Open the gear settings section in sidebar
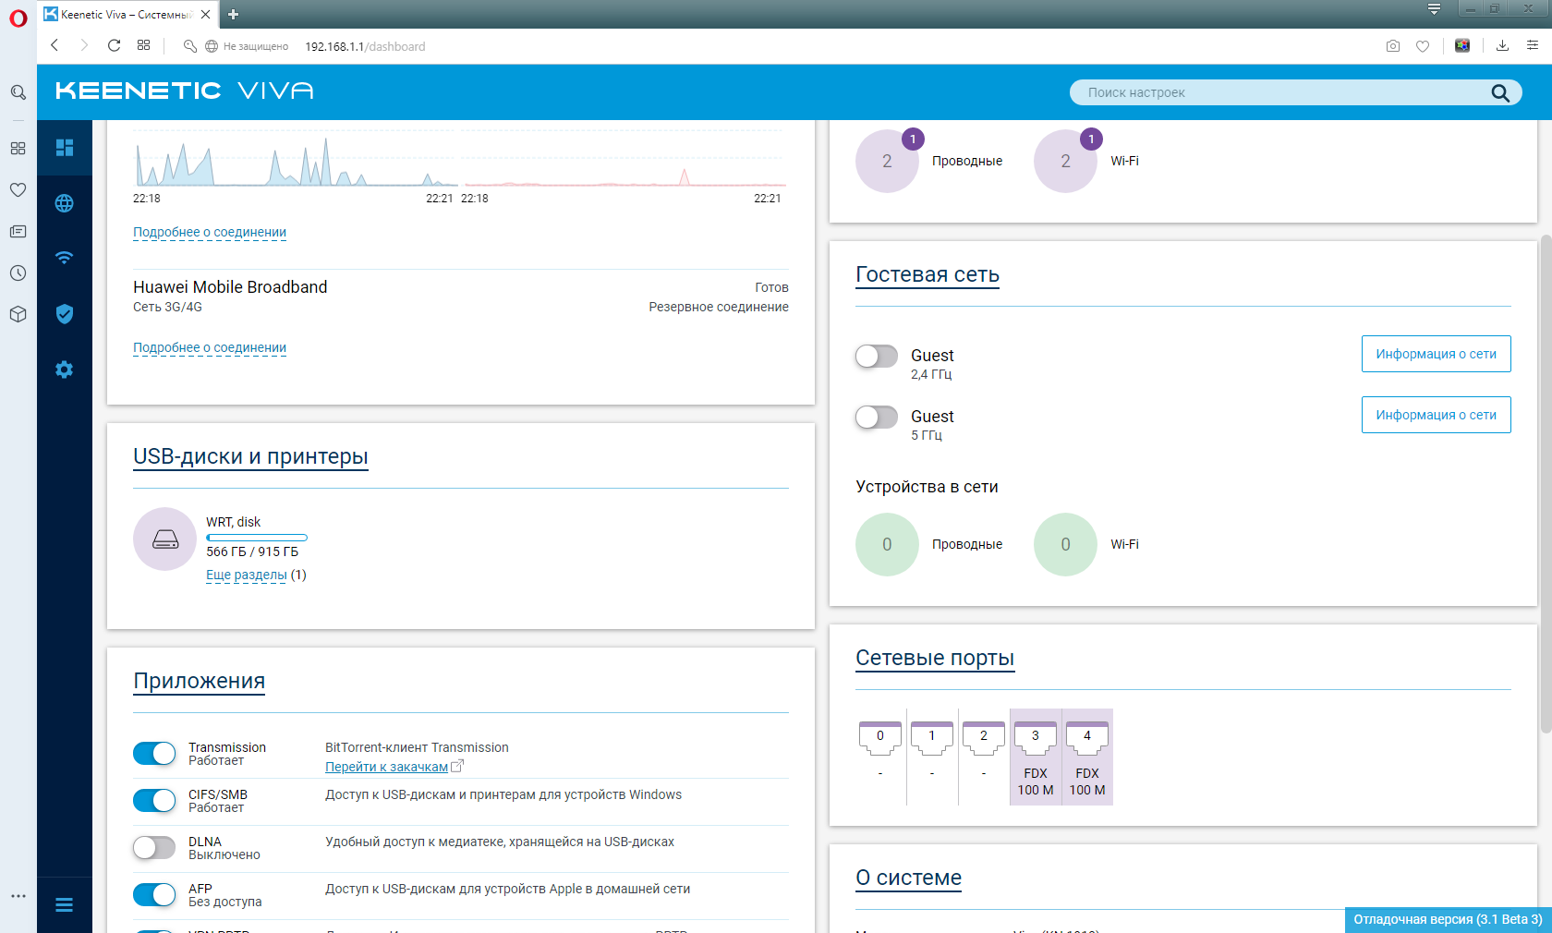 coord(64,370)
